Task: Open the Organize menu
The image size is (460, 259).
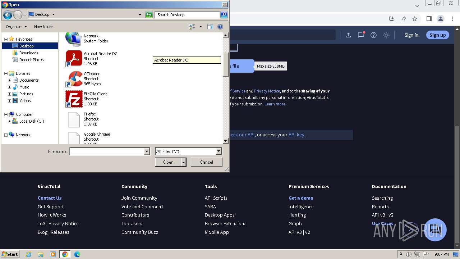Action: [x=16, y=27]
